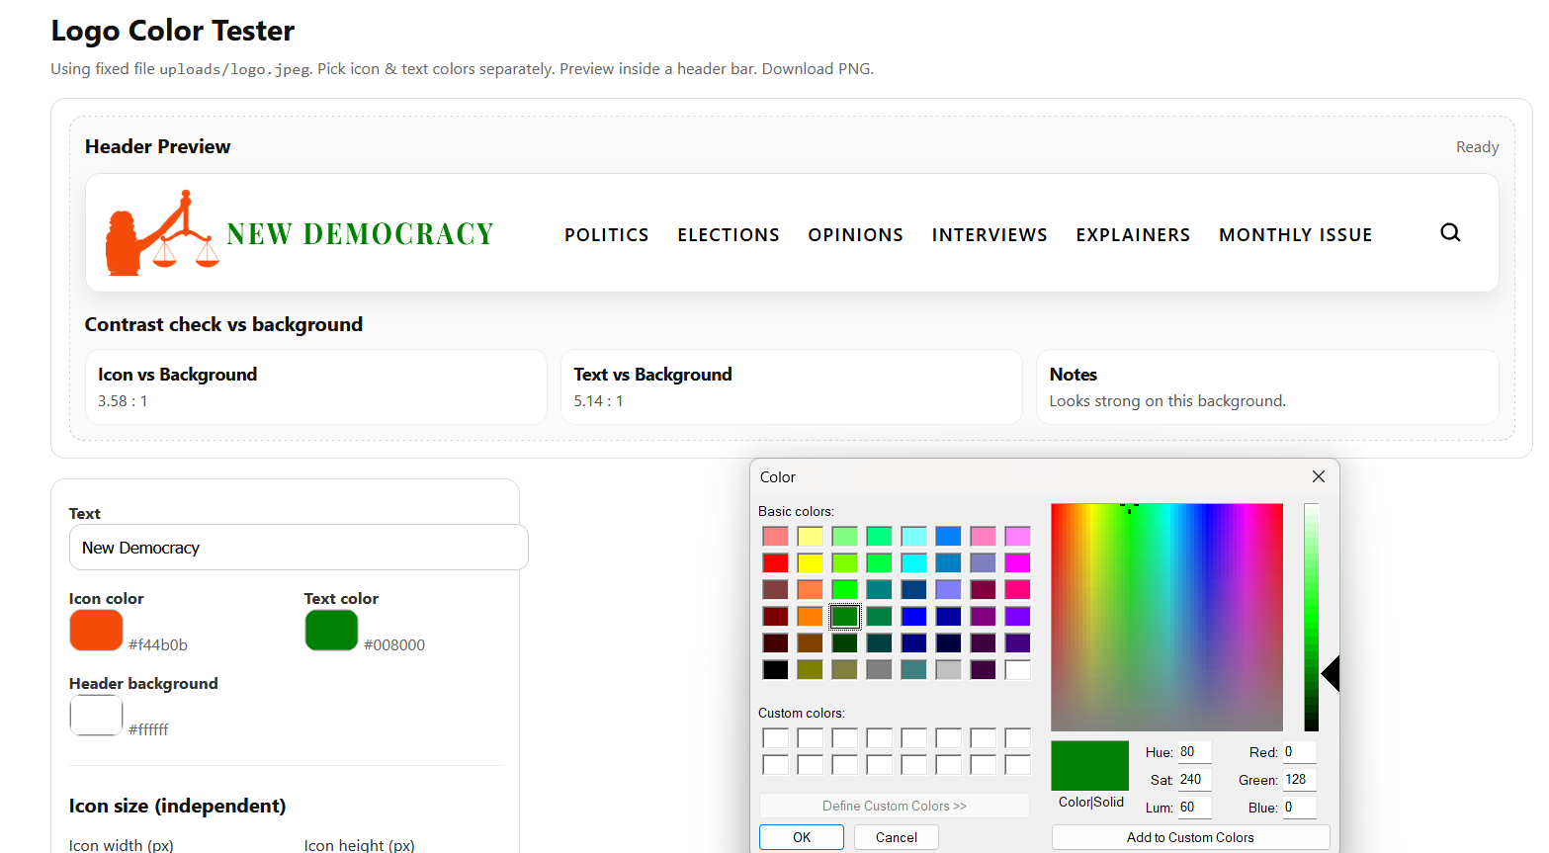Click the #ffffff hex value
The image size is (1549, 853).
click(x=148, y=729)
